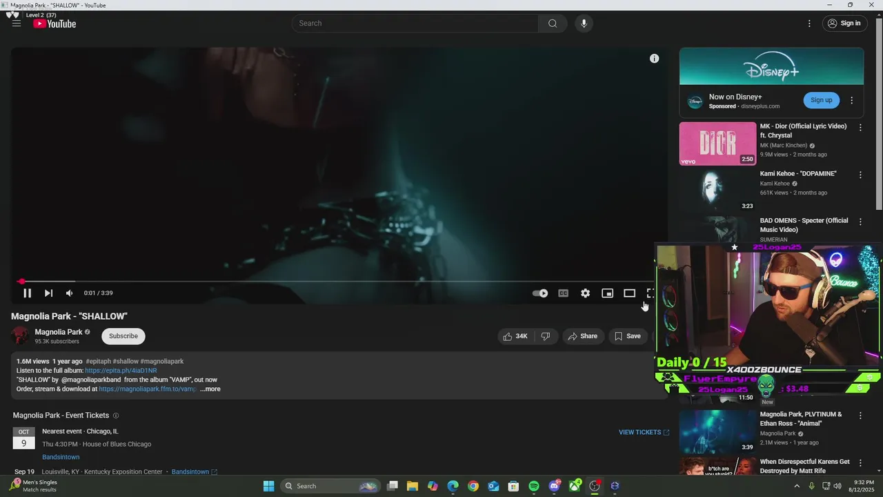Launch Google Chrome from taskbar
Image resolution: width=883 pixels, height=497 pixels.
(473, 486)
